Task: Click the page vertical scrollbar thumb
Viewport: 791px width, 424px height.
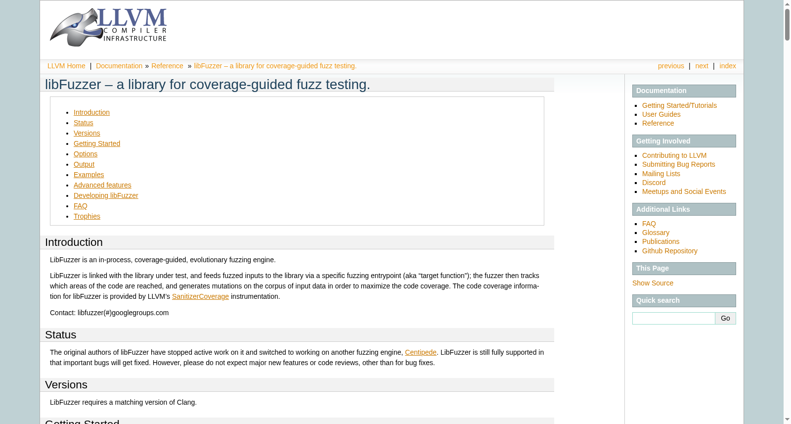Action: point(787,25)
